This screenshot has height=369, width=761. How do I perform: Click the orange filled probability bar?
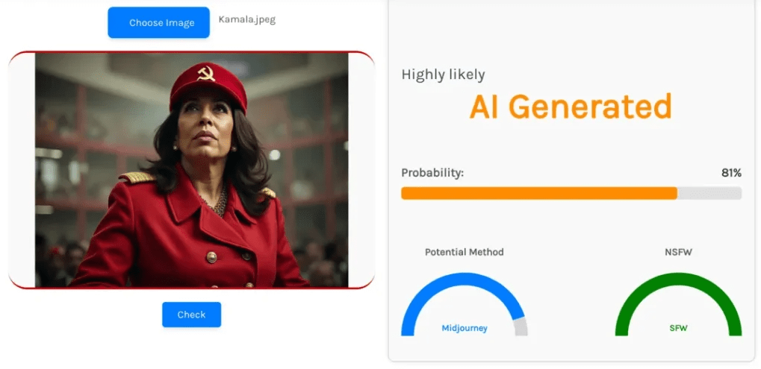(538, 193)
